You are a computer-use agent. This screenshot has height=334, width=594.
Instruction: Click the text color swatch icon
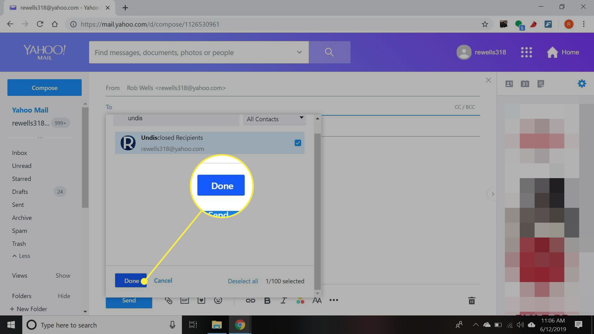pyautogui.click(x=301, y=301)
